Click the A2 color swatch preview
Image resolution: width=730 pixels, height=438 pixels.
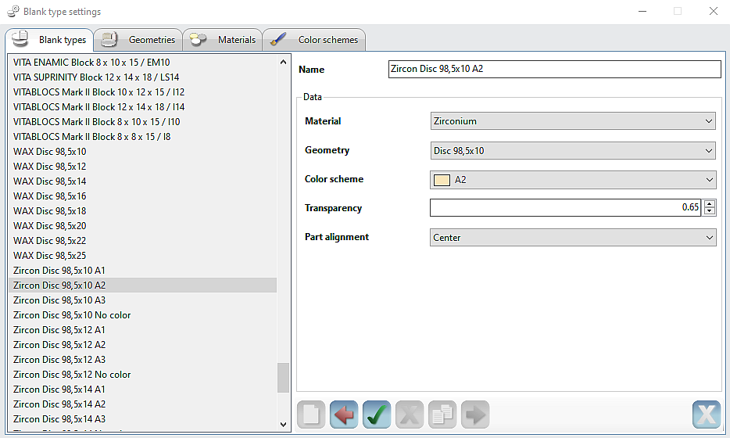[x=442, y=180]
